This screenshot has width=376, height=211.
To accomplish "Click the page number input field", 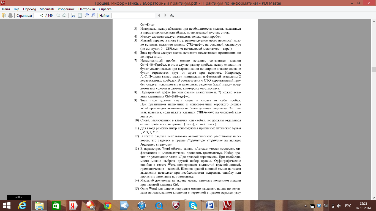I will tap(39, 15).
